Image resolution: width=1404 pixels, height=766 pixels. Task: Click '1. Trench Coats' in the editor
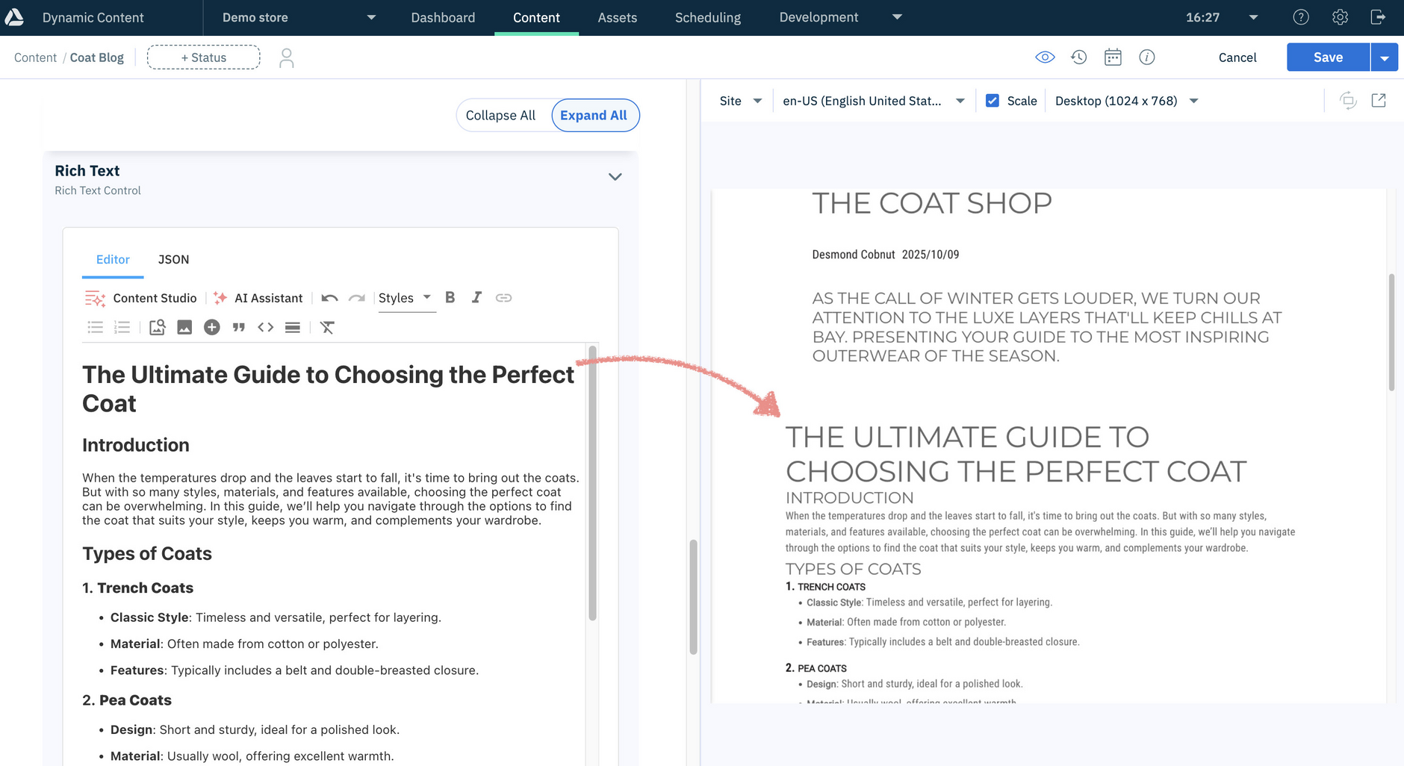(137, 588)
